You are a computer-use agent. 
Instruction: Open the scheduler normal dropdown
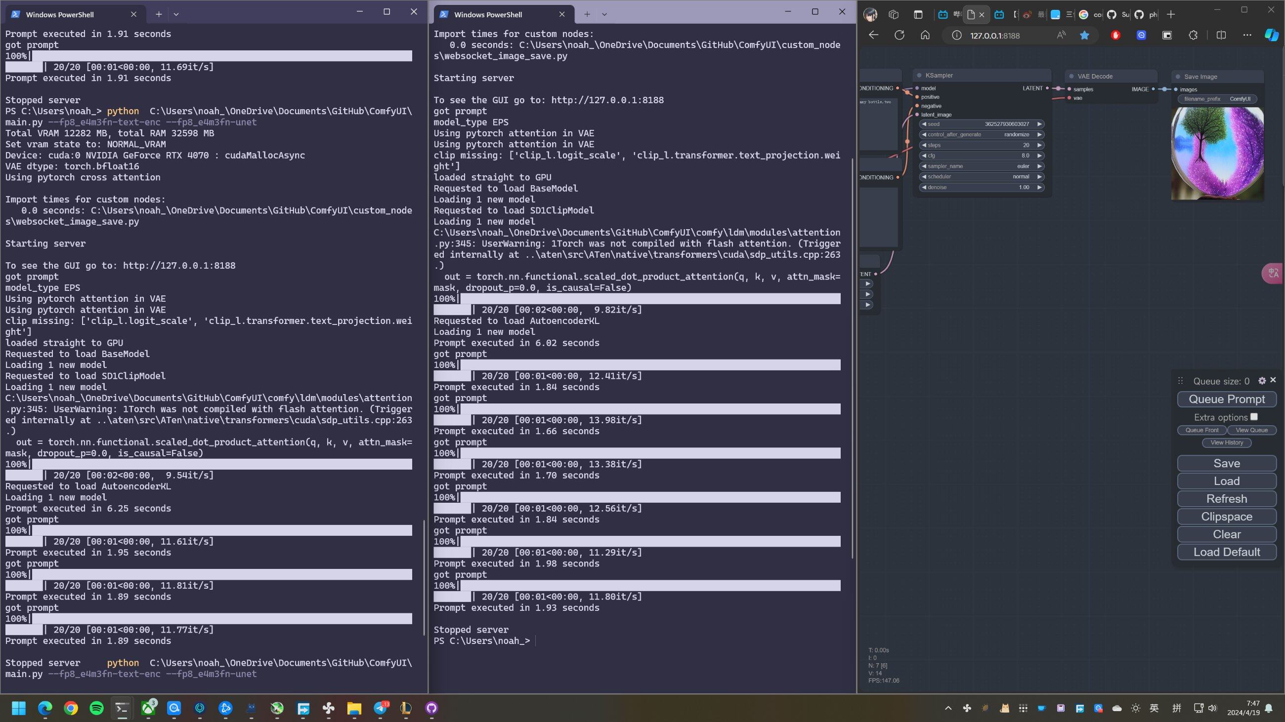pos(981,176)
